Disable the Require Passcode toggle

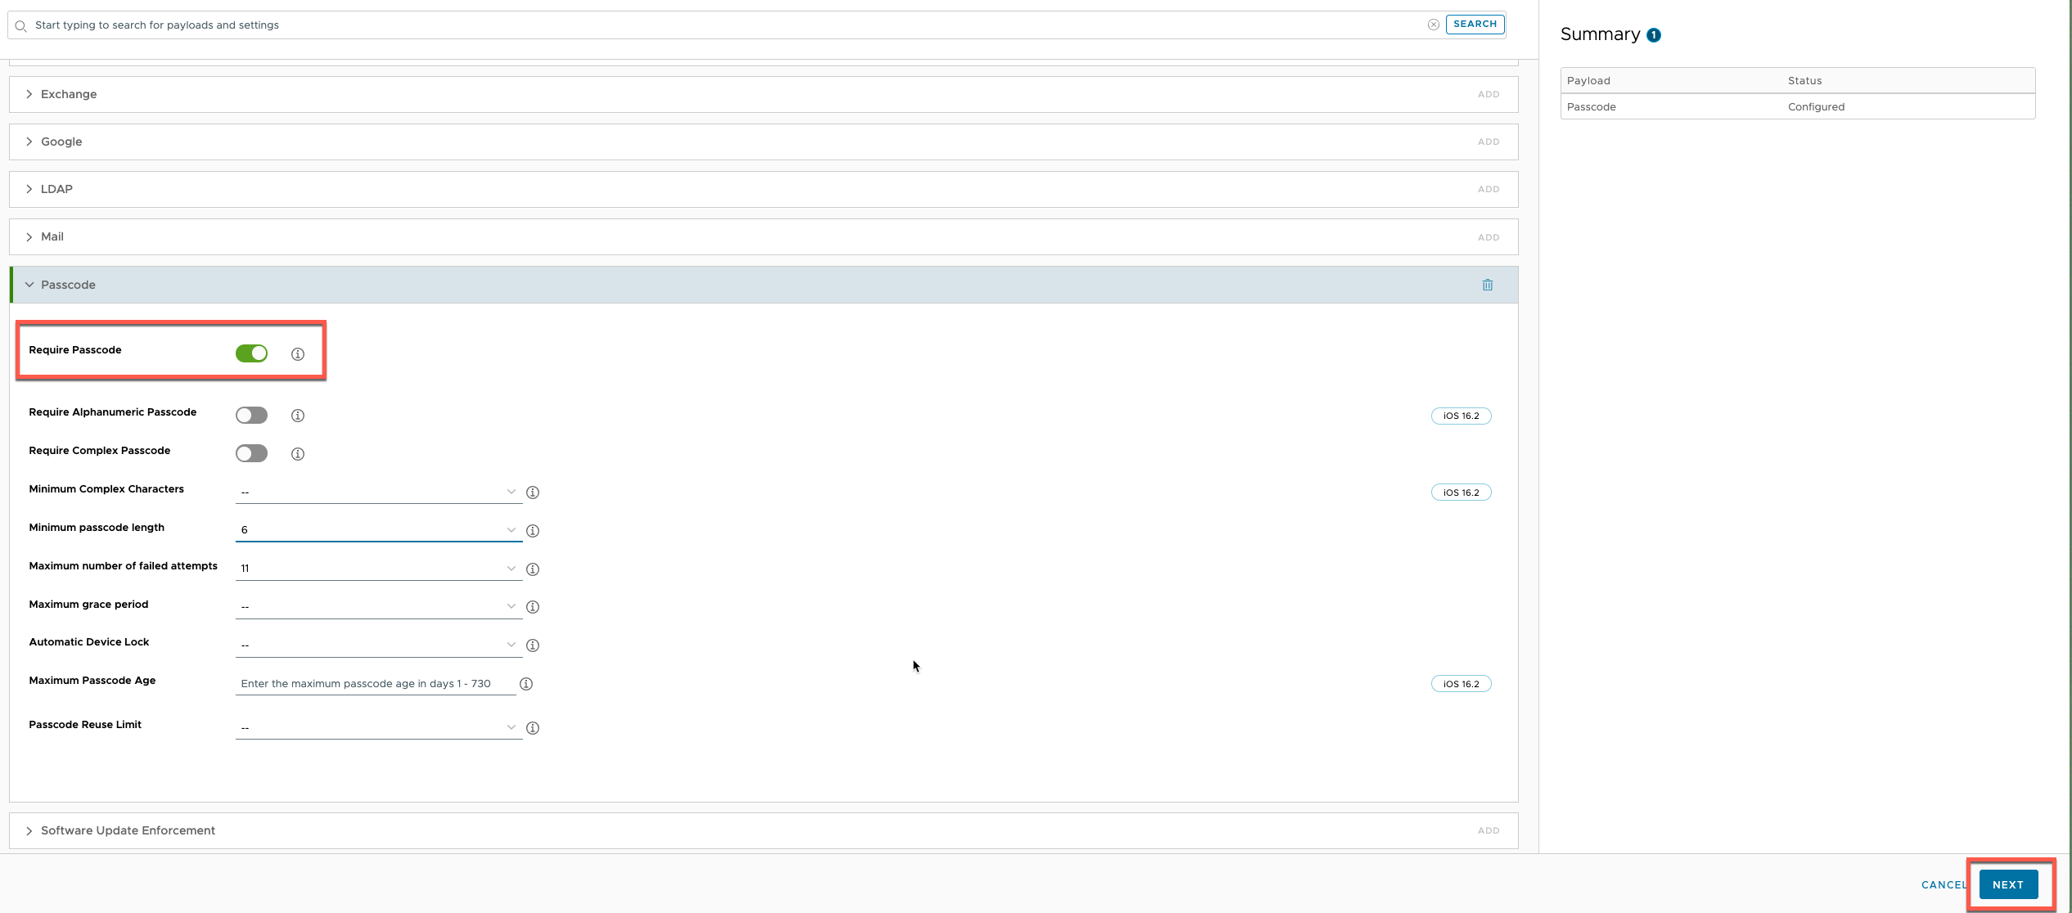point(251,353)
